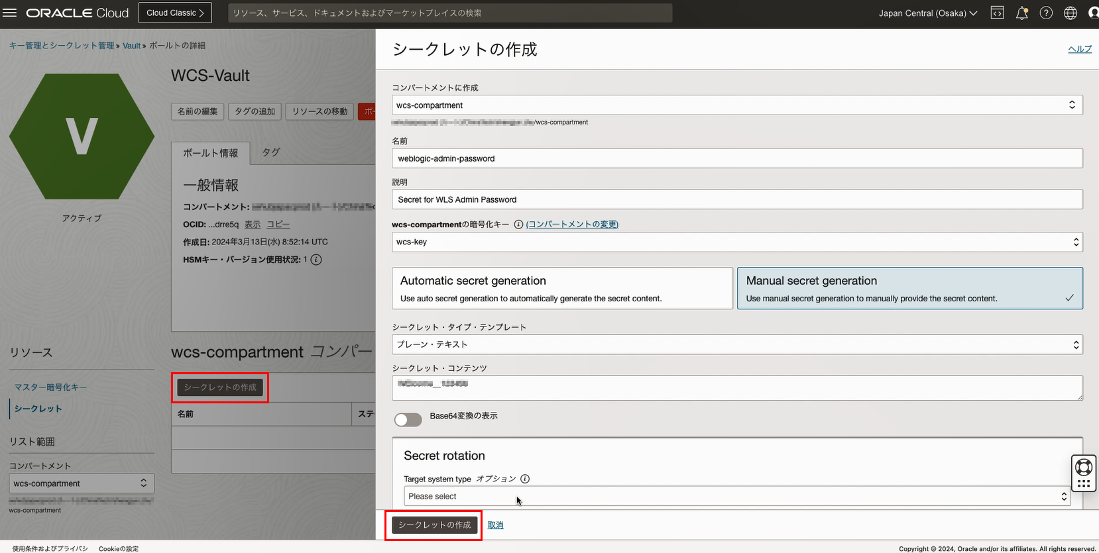Open the Japan Central (Osaka) region selector
This screenshot has width=1099, height=553.
pos(927,13)
